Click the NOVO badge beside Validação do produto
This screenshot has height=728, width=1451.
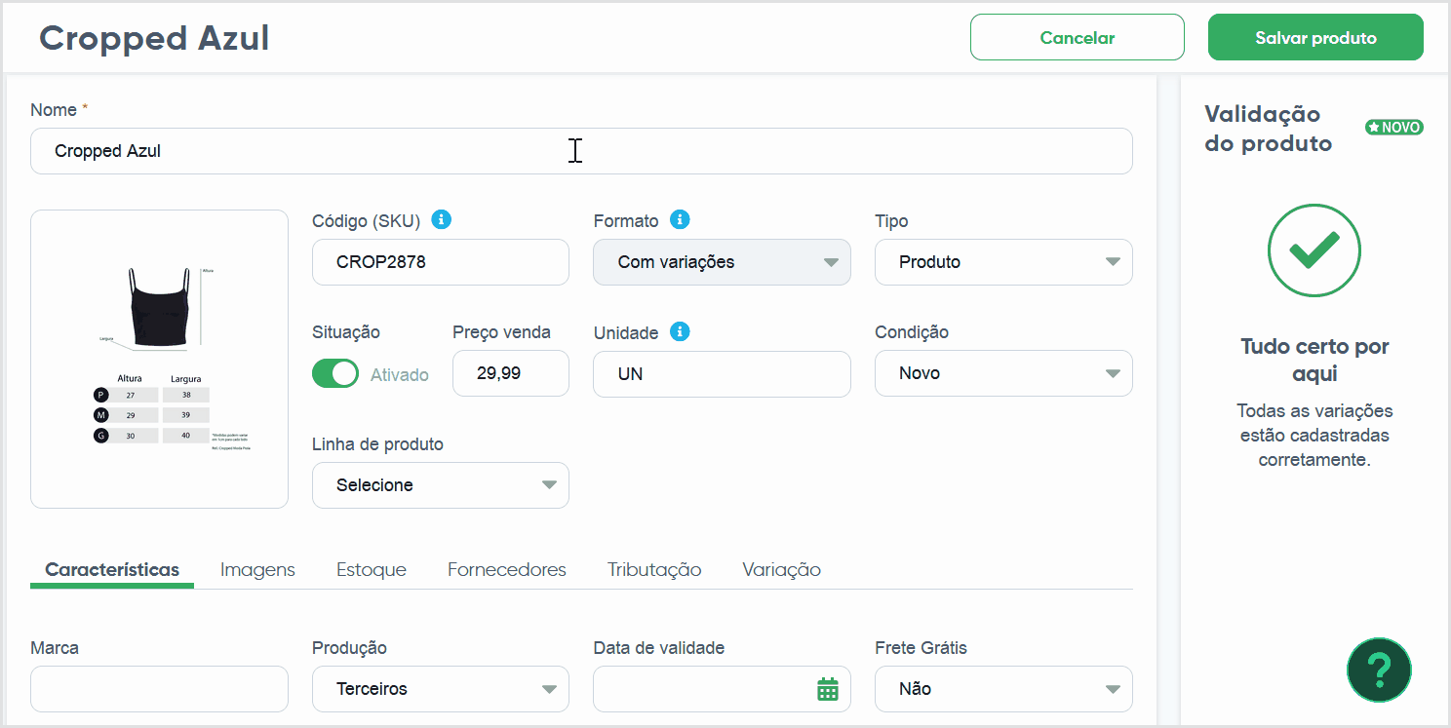(x=1393, y=128)
